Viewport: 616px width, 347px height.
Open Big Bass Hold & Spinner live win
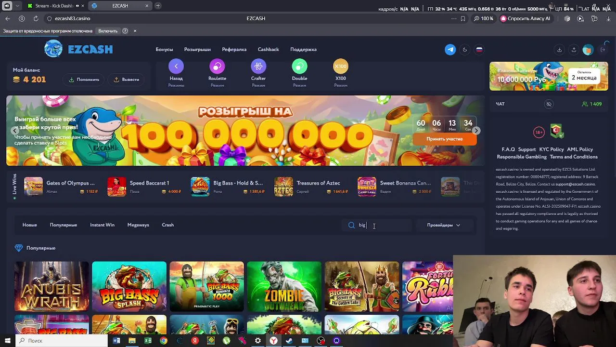pos(228,187)
